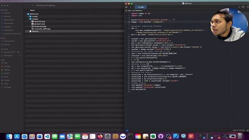
Task: Launch Microsoft Word from the Dock
Action: click(40, 136)
